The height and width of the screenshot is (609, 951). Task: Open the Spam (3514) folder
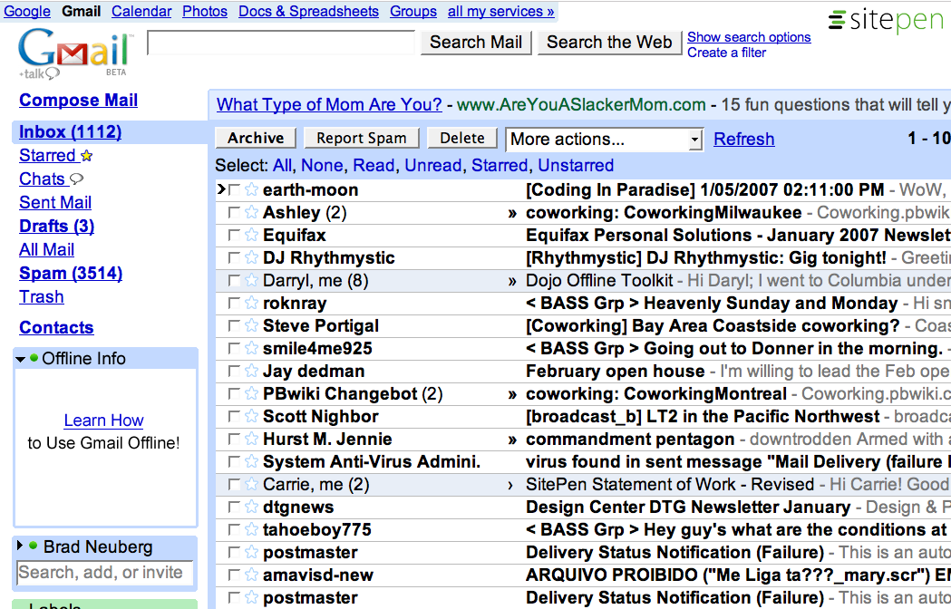71,273
